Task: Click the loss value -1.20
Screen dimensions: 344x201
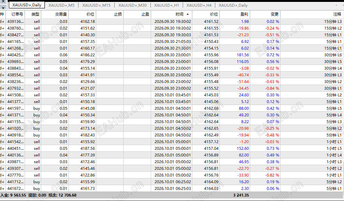Action: point(244,142)
